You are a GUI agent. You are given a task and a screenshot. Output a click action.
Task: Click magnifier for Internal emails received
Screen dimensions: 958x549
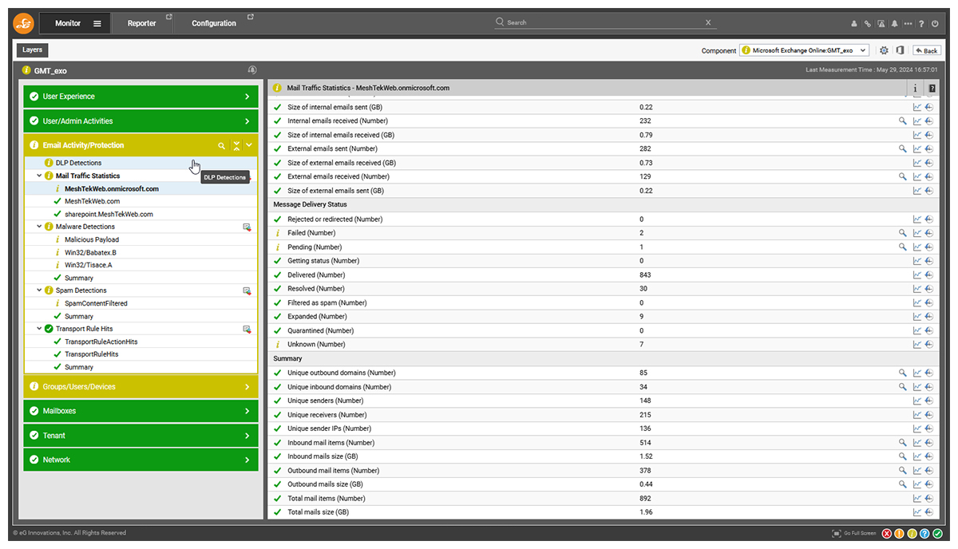tap(903, 121)
